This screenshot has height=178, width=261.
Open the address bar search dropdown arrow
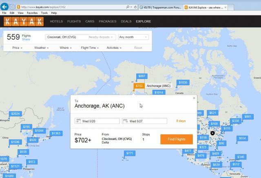click(131, 7)
